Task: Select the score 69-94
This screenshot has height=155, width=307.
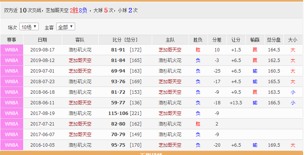Action: coord(118,71)
